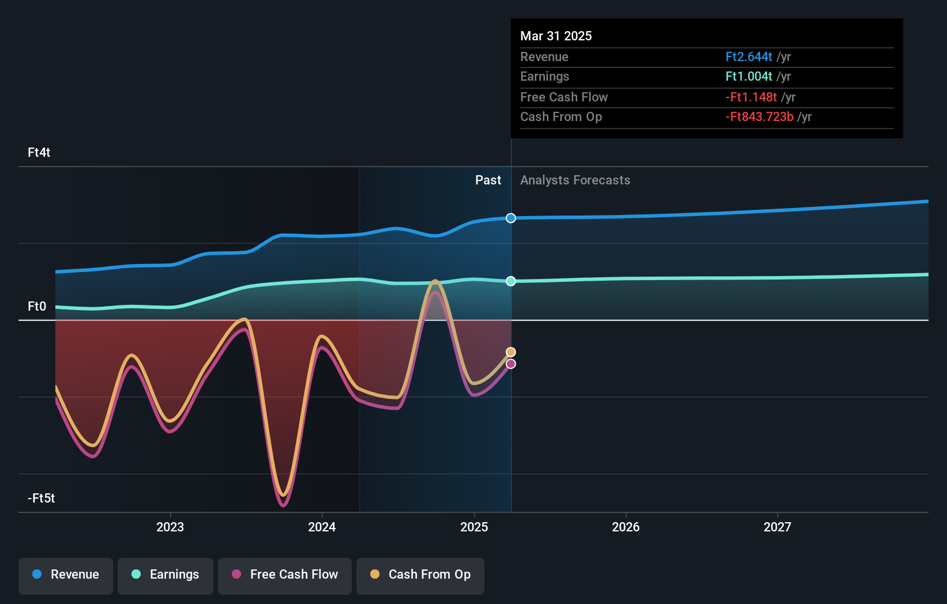Click the Past section label

(488, 180)
